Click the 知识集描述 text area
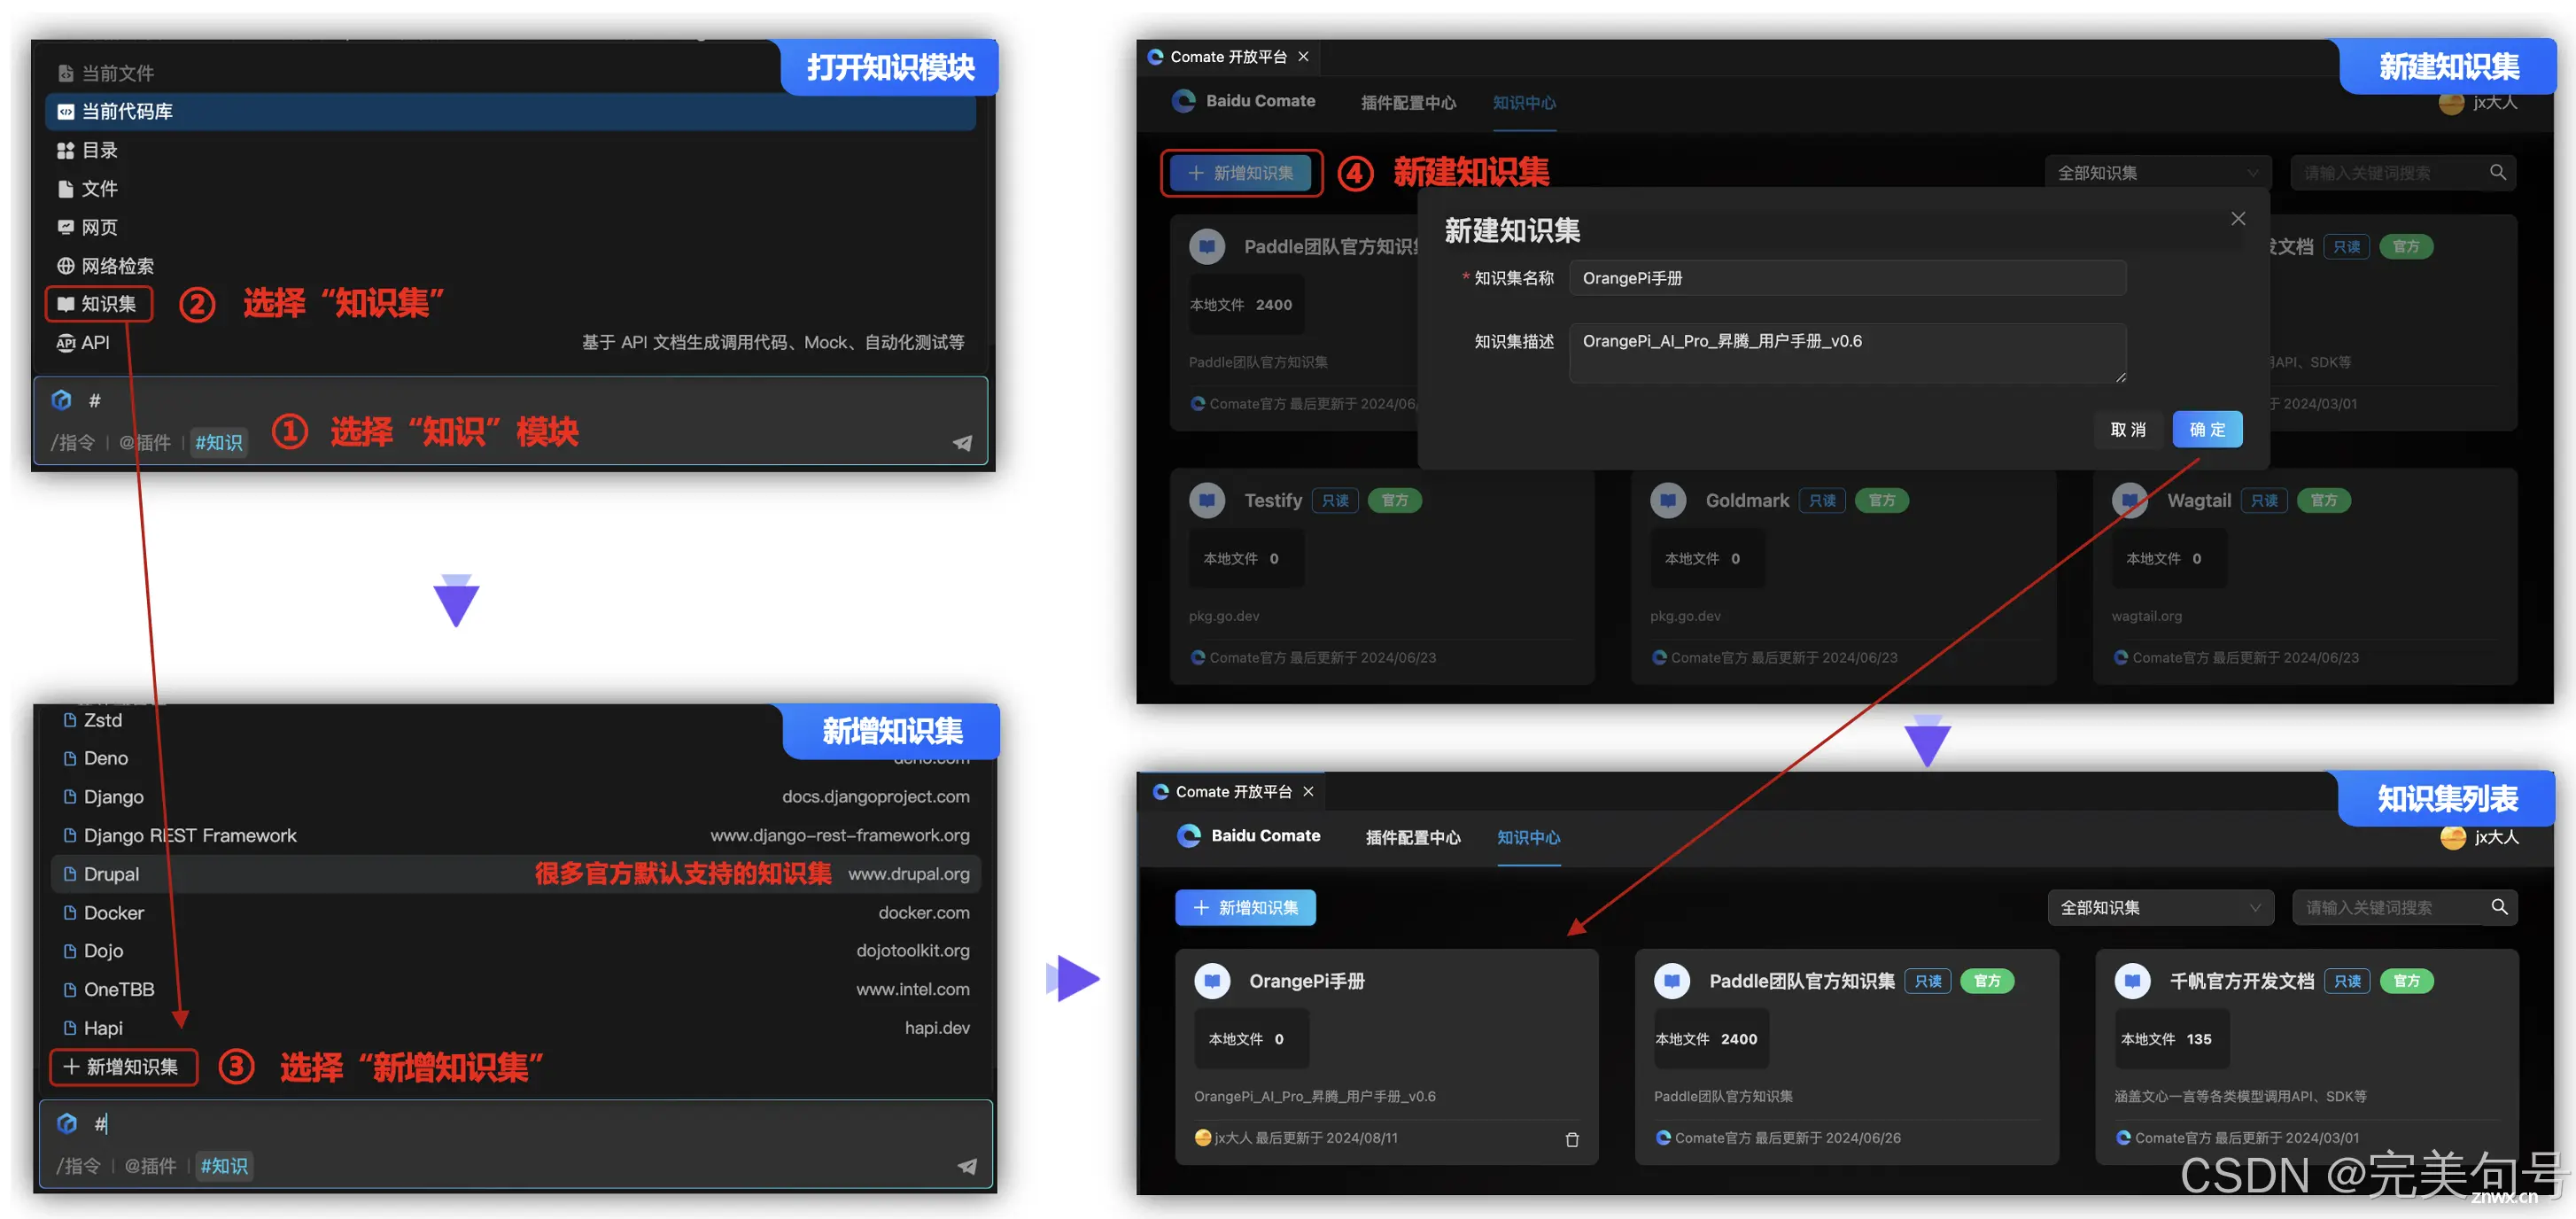 (x=1847, y=353)
